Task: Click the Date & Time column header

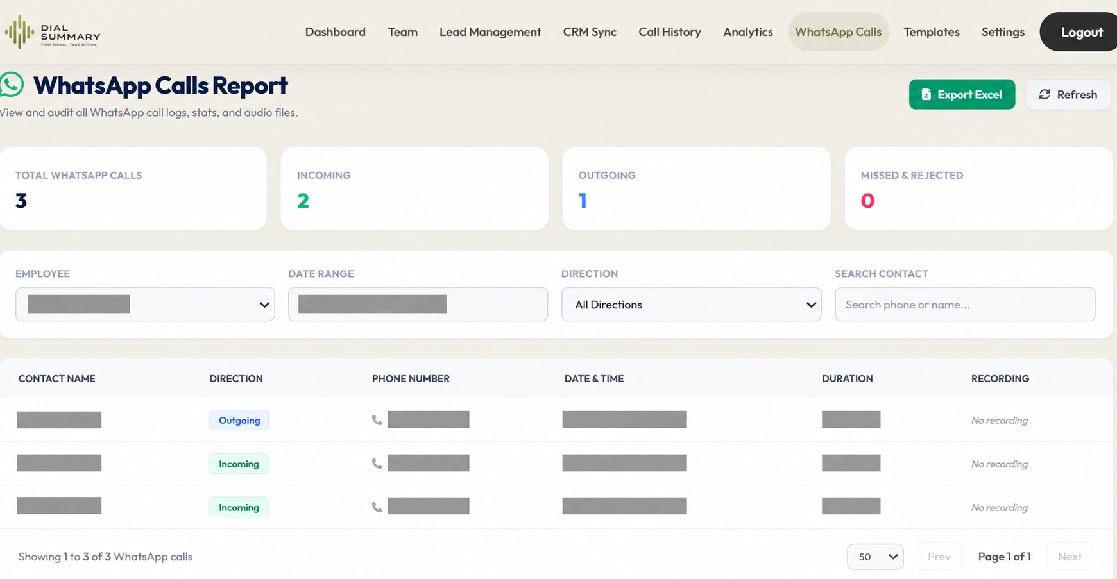Action: pyautogui.click(x=594, y=378)
